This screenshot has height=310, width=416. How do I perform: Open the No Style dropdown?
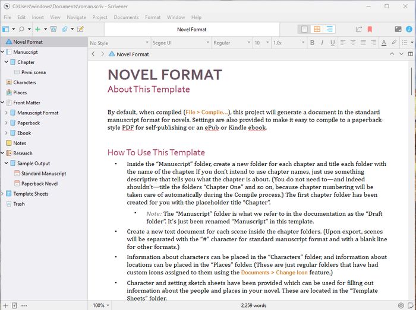point(119,43)
